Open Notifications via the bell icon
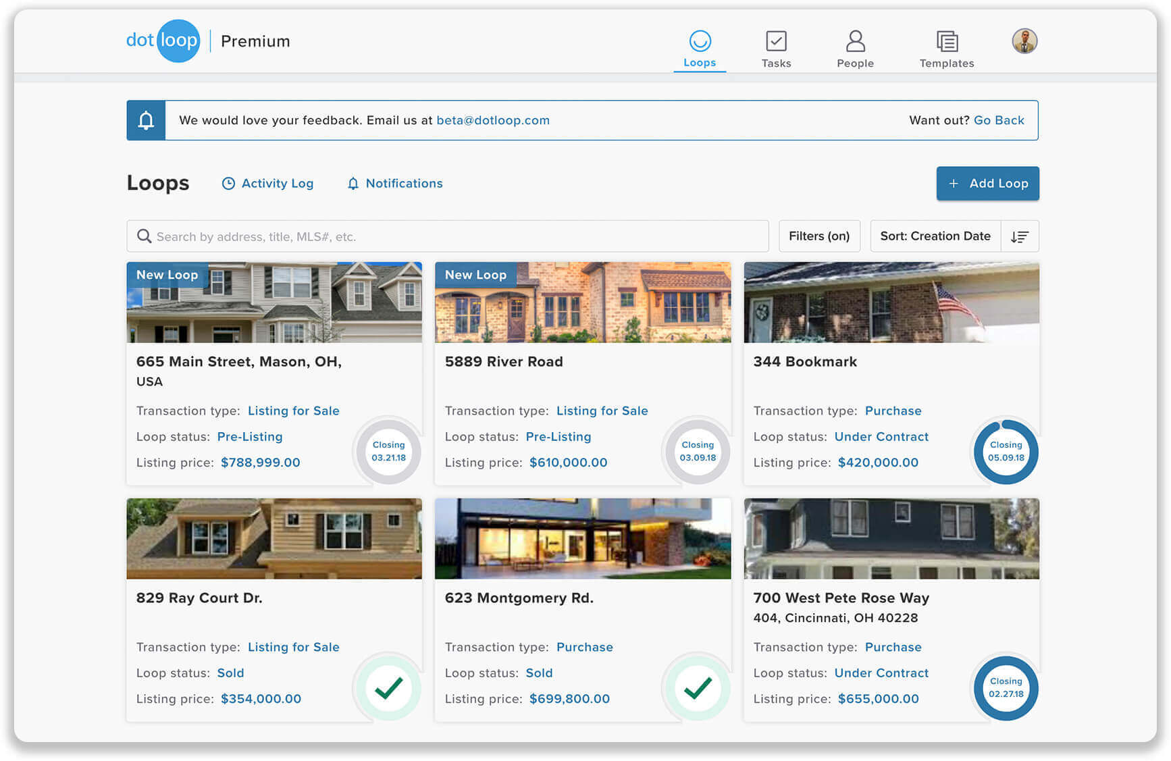The height and width of the screenshot is (761, 1171). click(x=353, y=183)
